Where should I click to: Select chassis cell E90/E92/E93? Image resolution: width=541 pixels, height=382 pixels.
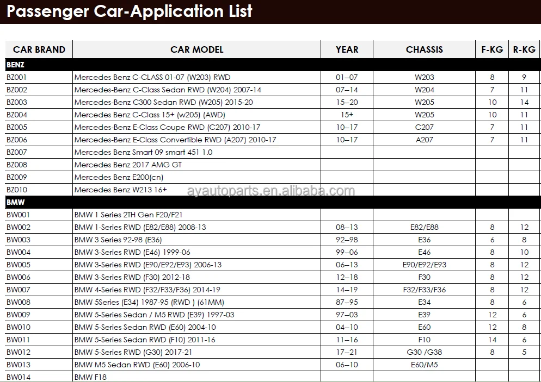tap(424, 265)
